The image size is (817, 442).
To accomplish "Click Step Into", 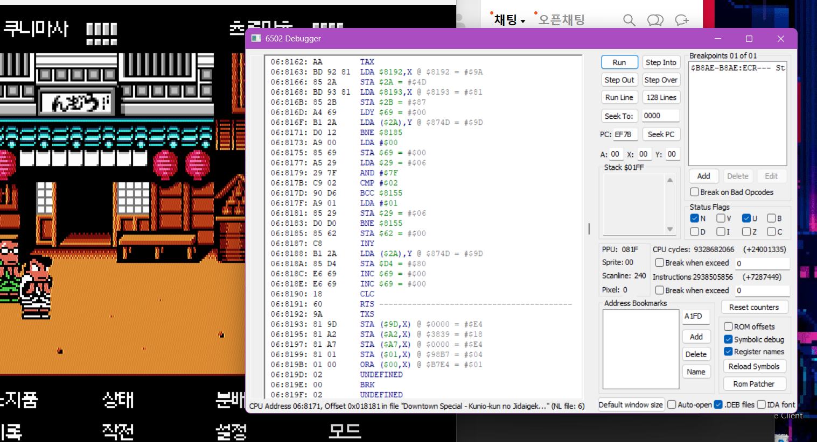I will click(661, 62).
